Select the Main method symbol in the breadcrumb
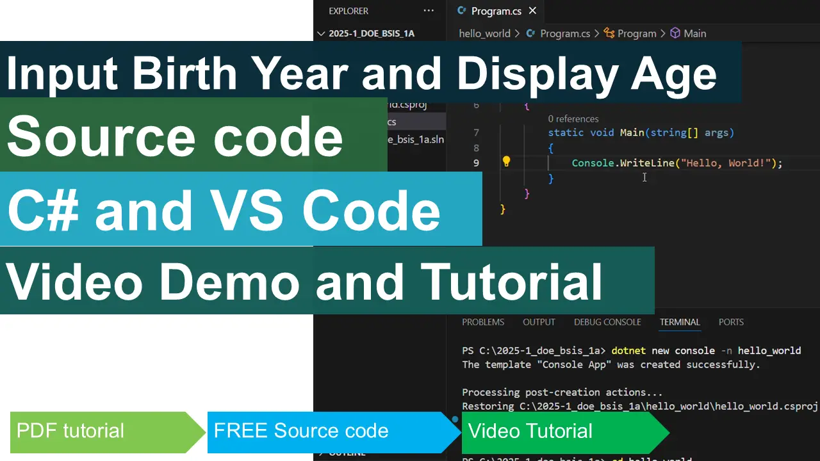 [695, 33]
